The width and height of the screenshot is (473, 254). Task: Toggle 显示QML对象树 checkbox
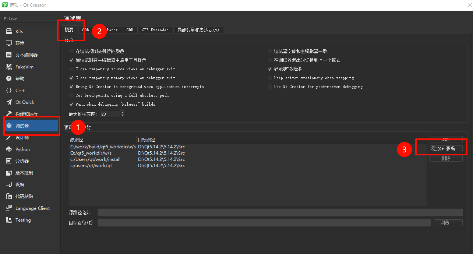click(x=270, y=69)
